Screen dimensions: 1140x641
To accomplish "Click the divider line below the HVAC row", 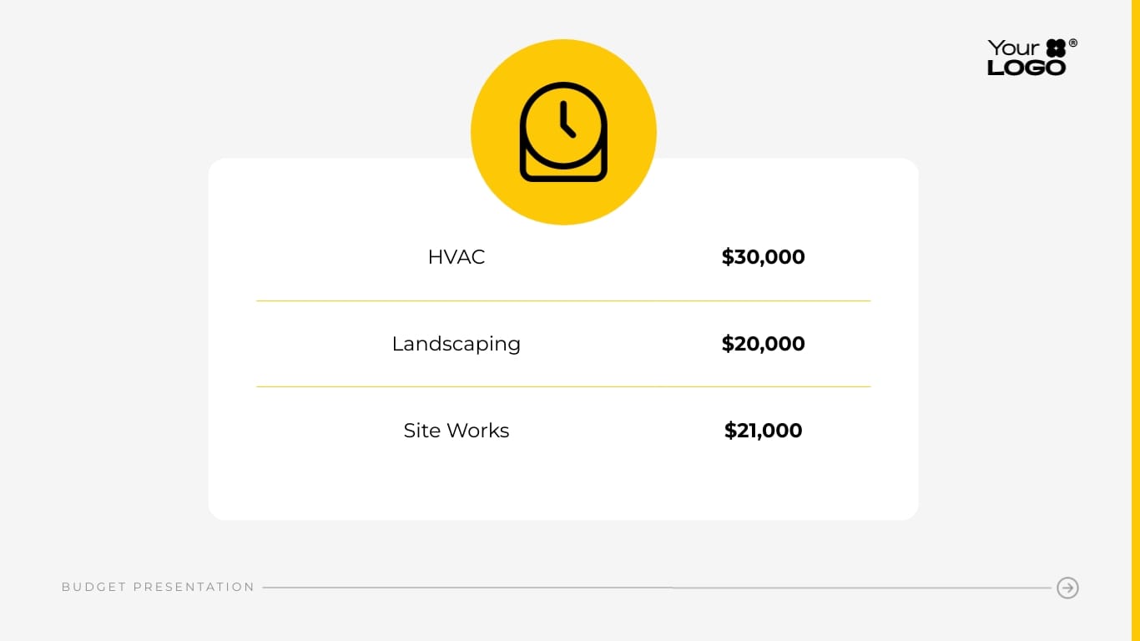I will (563, 300).
